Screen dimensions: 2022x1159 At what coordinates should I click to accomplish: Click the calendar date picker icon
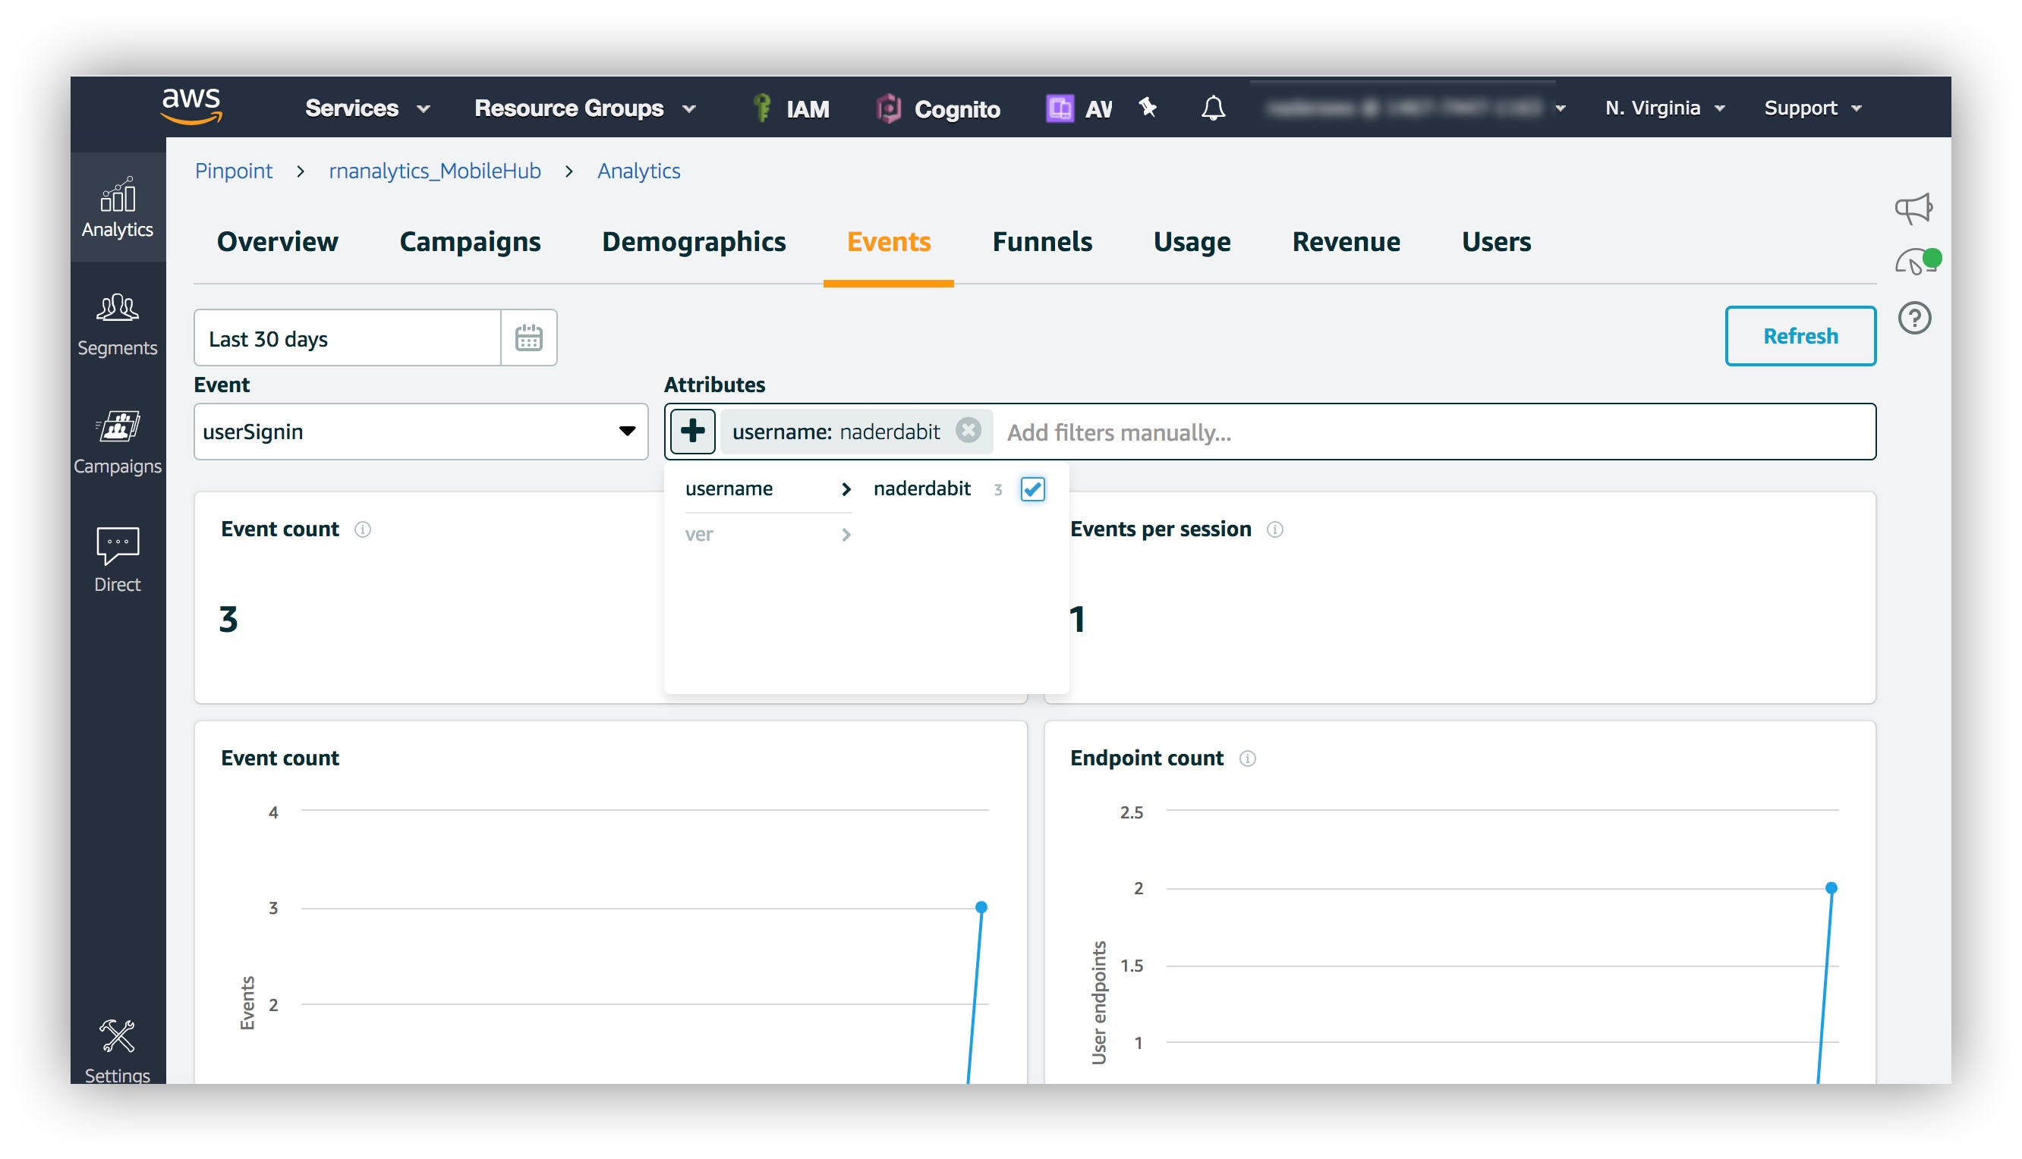click(x=528, y=338)
